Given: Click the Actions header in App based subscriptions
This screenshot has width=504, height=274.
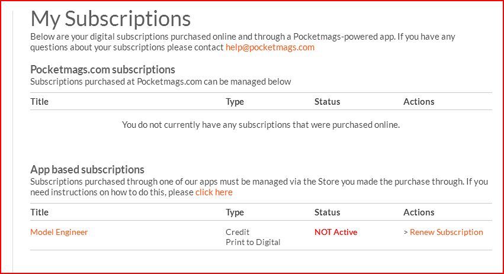Looking at the screenshot, I should point(419,212).
